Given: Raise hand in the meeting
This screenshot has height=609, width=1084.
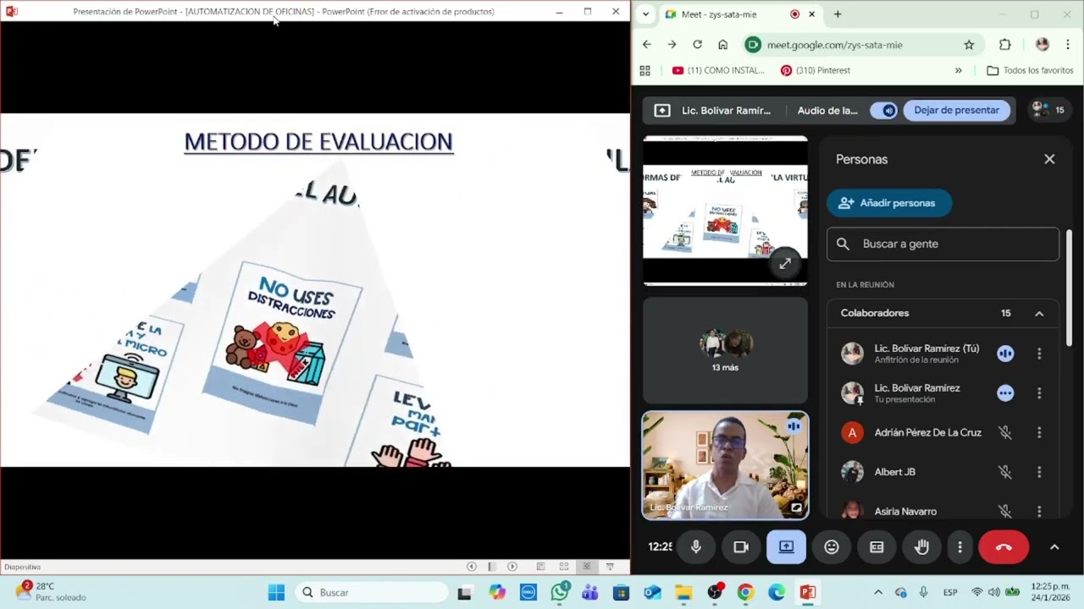Looking at the screenshot, I should (x=921, y=547).
